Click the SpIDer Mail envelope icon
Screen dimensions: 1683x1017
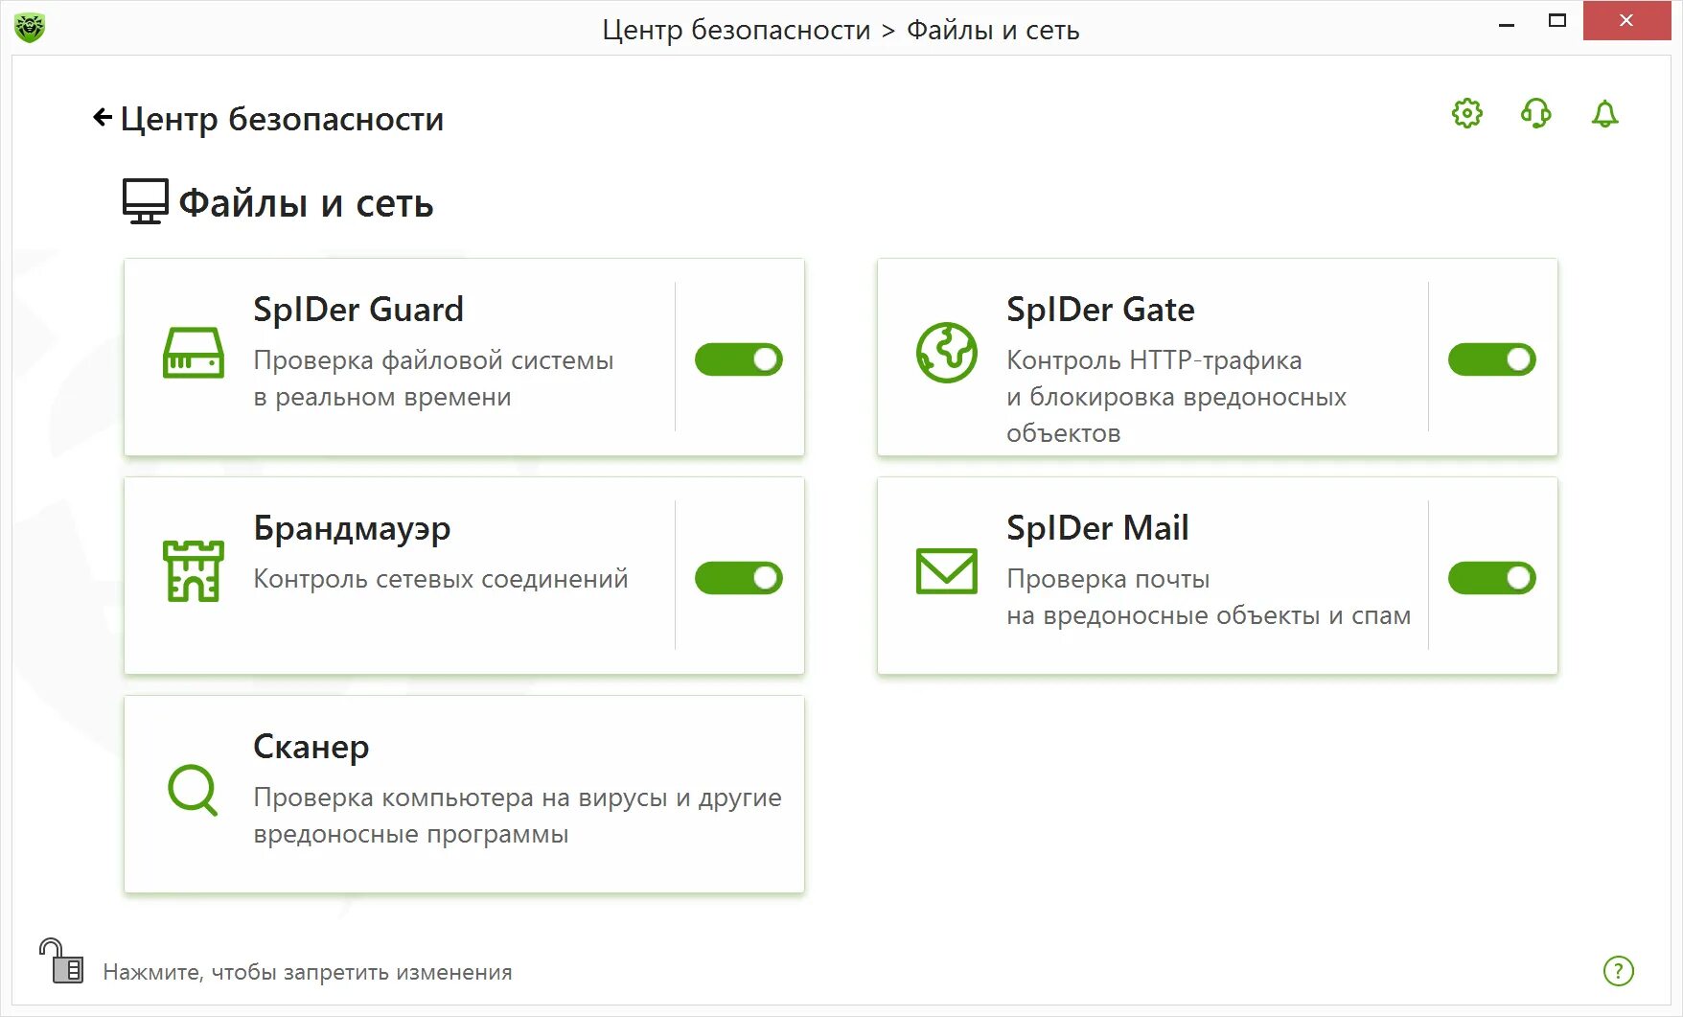point(946,571)
